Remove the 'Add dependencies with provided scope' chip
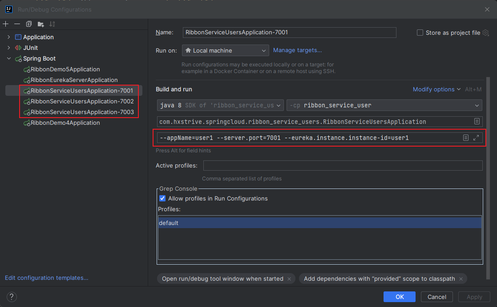The height and width of the screenshot is (307, 497). click(461, 279)
